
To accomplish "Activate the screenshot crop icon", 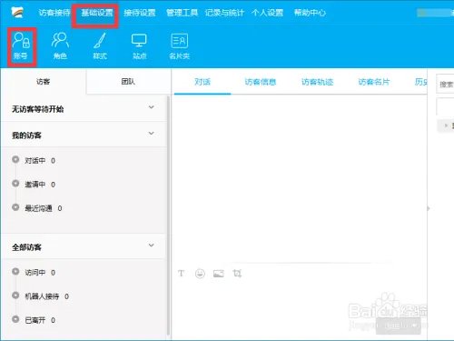I will [x=237, y=274].
